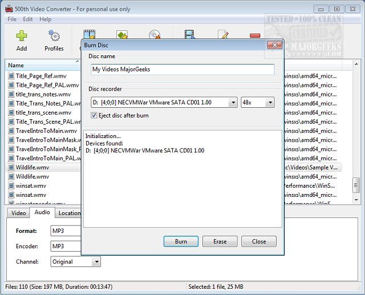Open the Disc recorder drive dropdown
This screenshot has height=295, width=365.
233,103
